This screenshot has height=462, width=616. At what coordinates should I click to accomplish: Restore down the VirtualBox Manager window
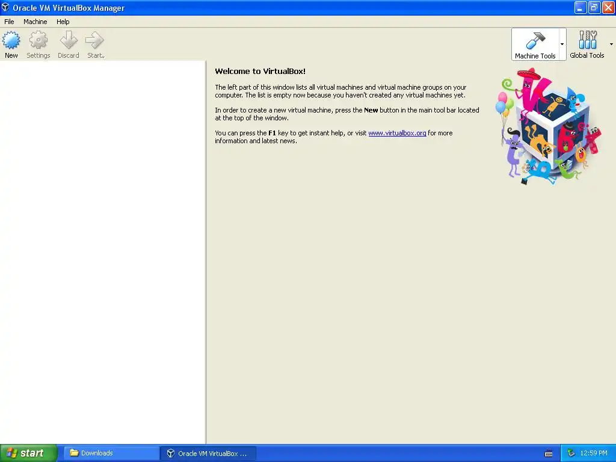(594, 7)
